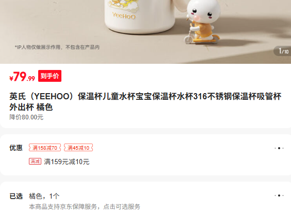This screenshot has width=291, height=213.
Task: Click the 降价80.00元 price drop note
Action: tap(26, 117)
